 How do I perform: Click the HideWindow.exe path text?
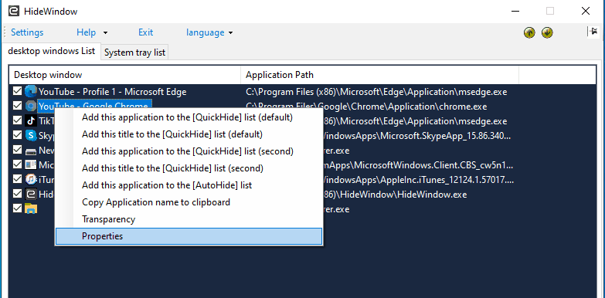point(395,195)
